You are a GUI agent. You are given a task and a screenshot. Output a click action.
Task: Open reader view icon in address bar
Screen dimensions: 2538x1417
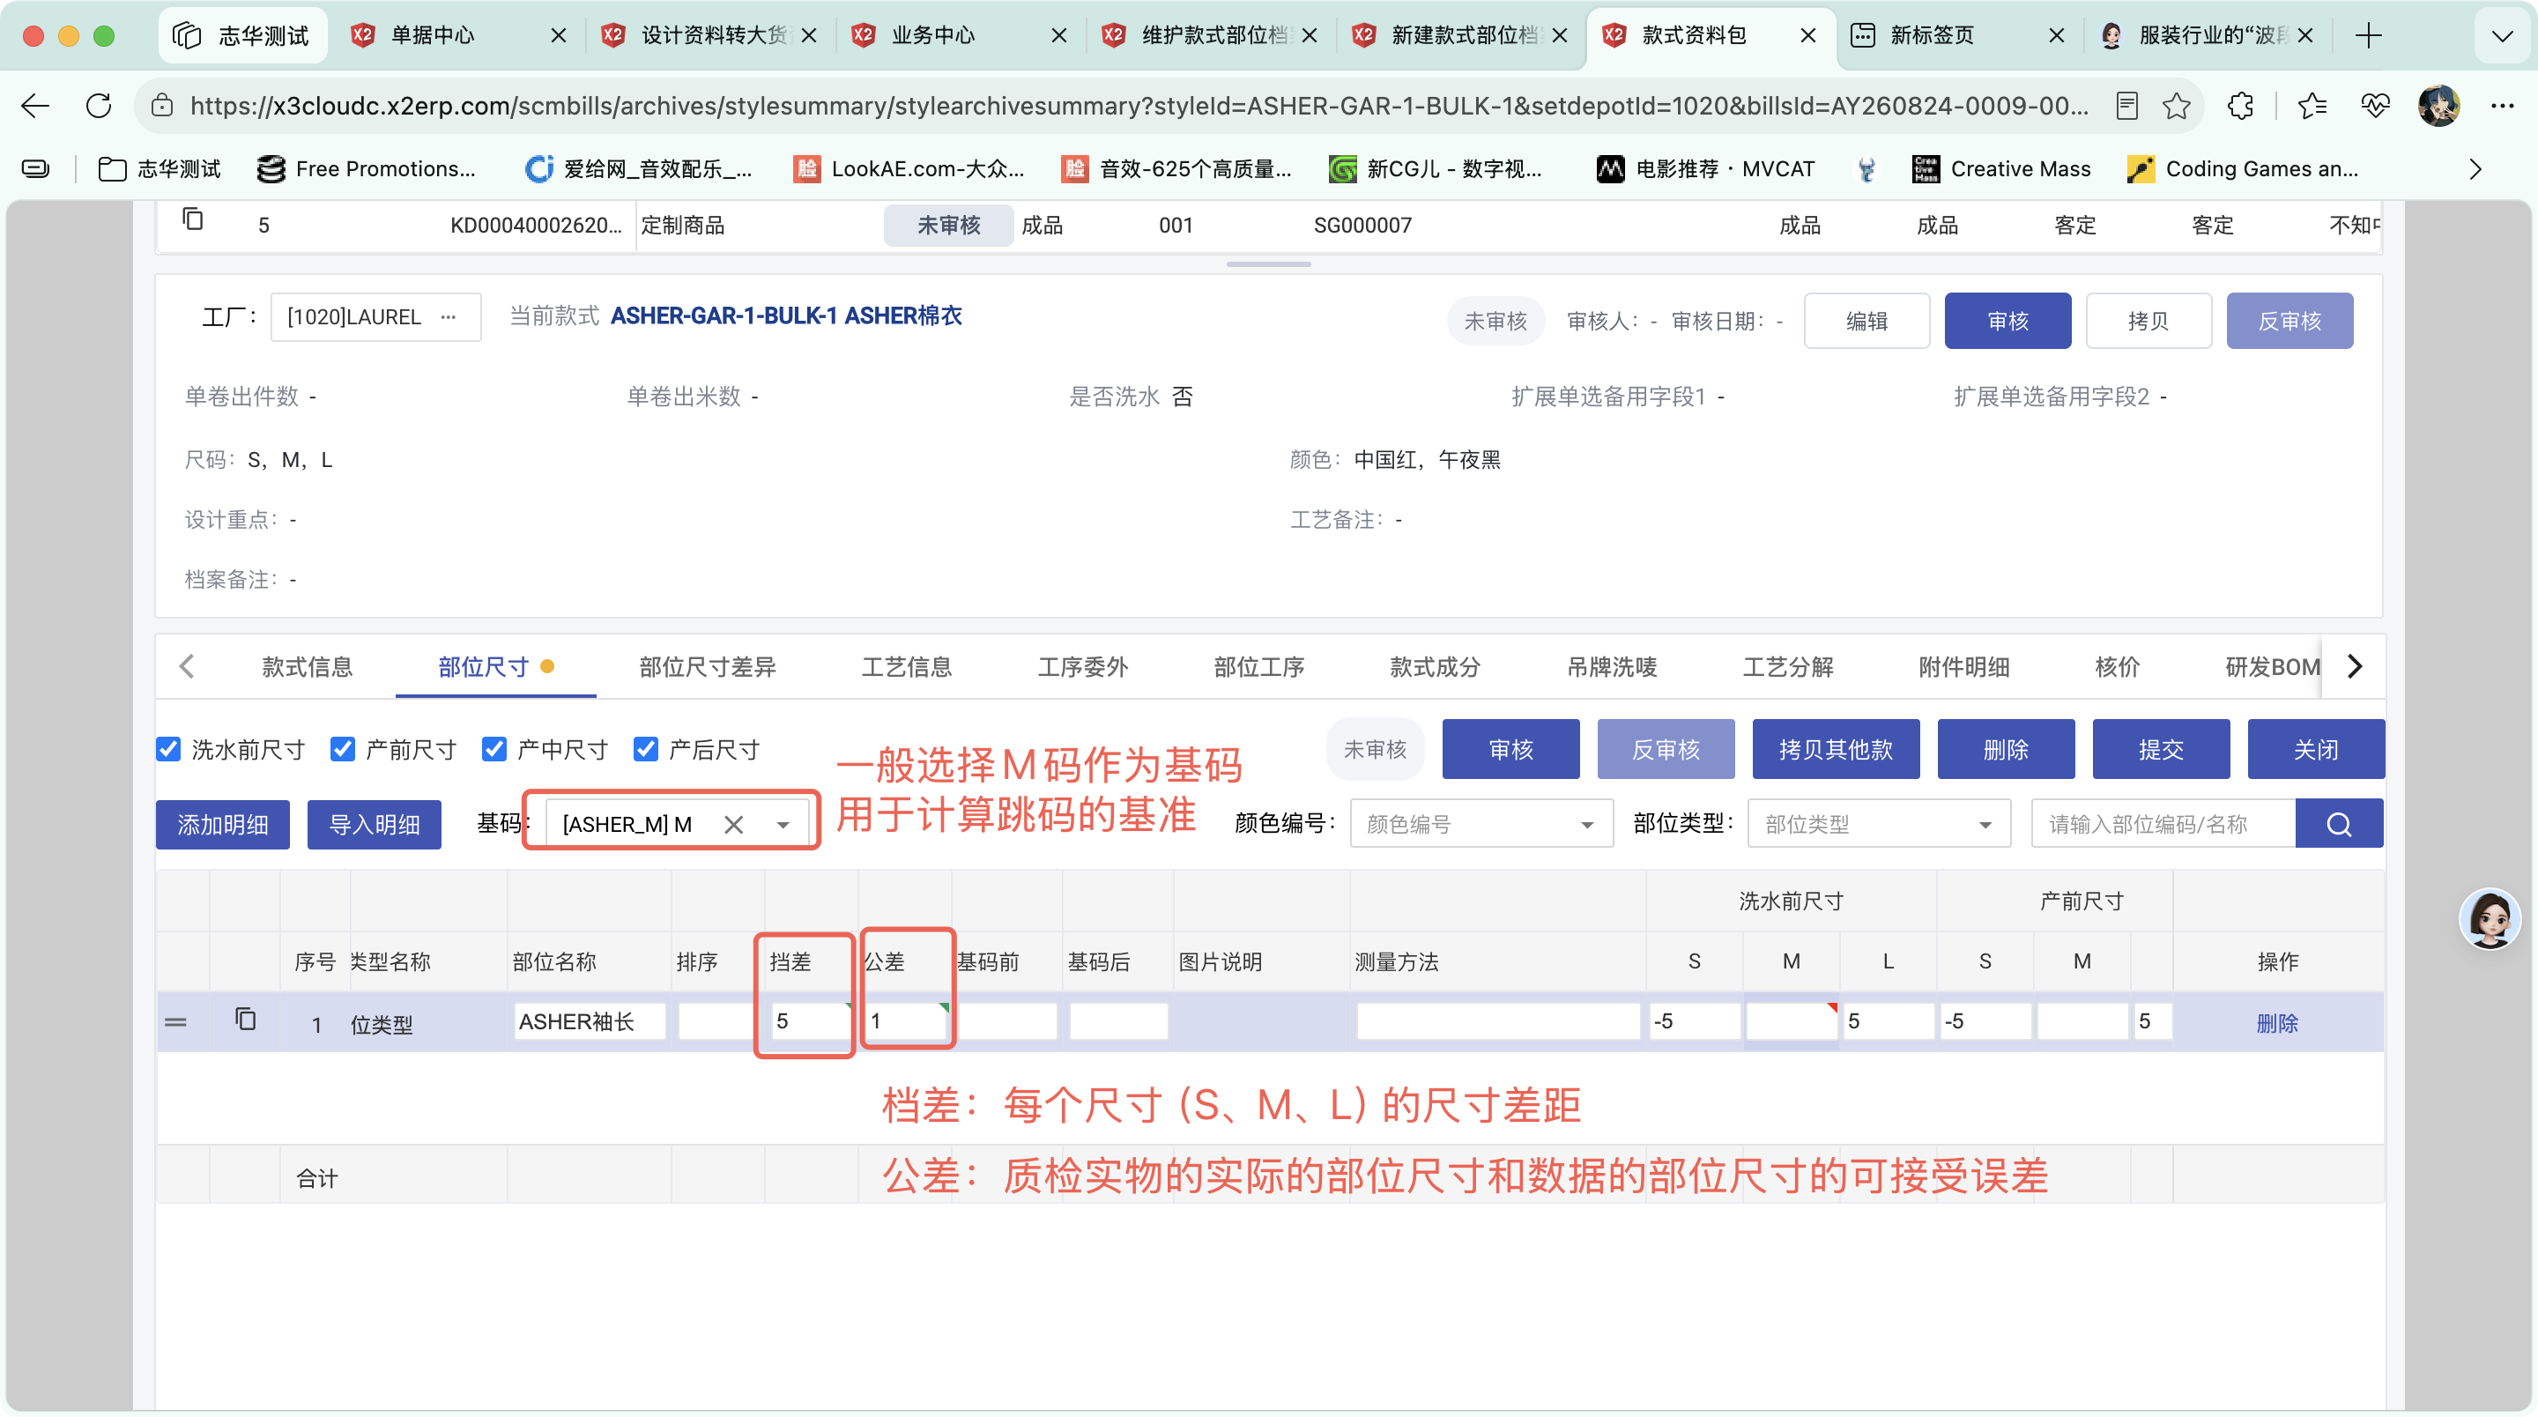point(2126,106)
